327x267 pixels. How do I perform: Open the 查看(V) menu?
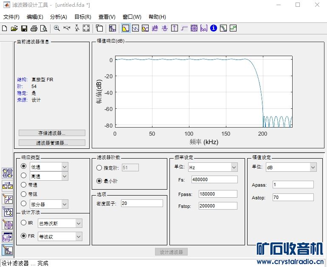click(x=107, y=17)
